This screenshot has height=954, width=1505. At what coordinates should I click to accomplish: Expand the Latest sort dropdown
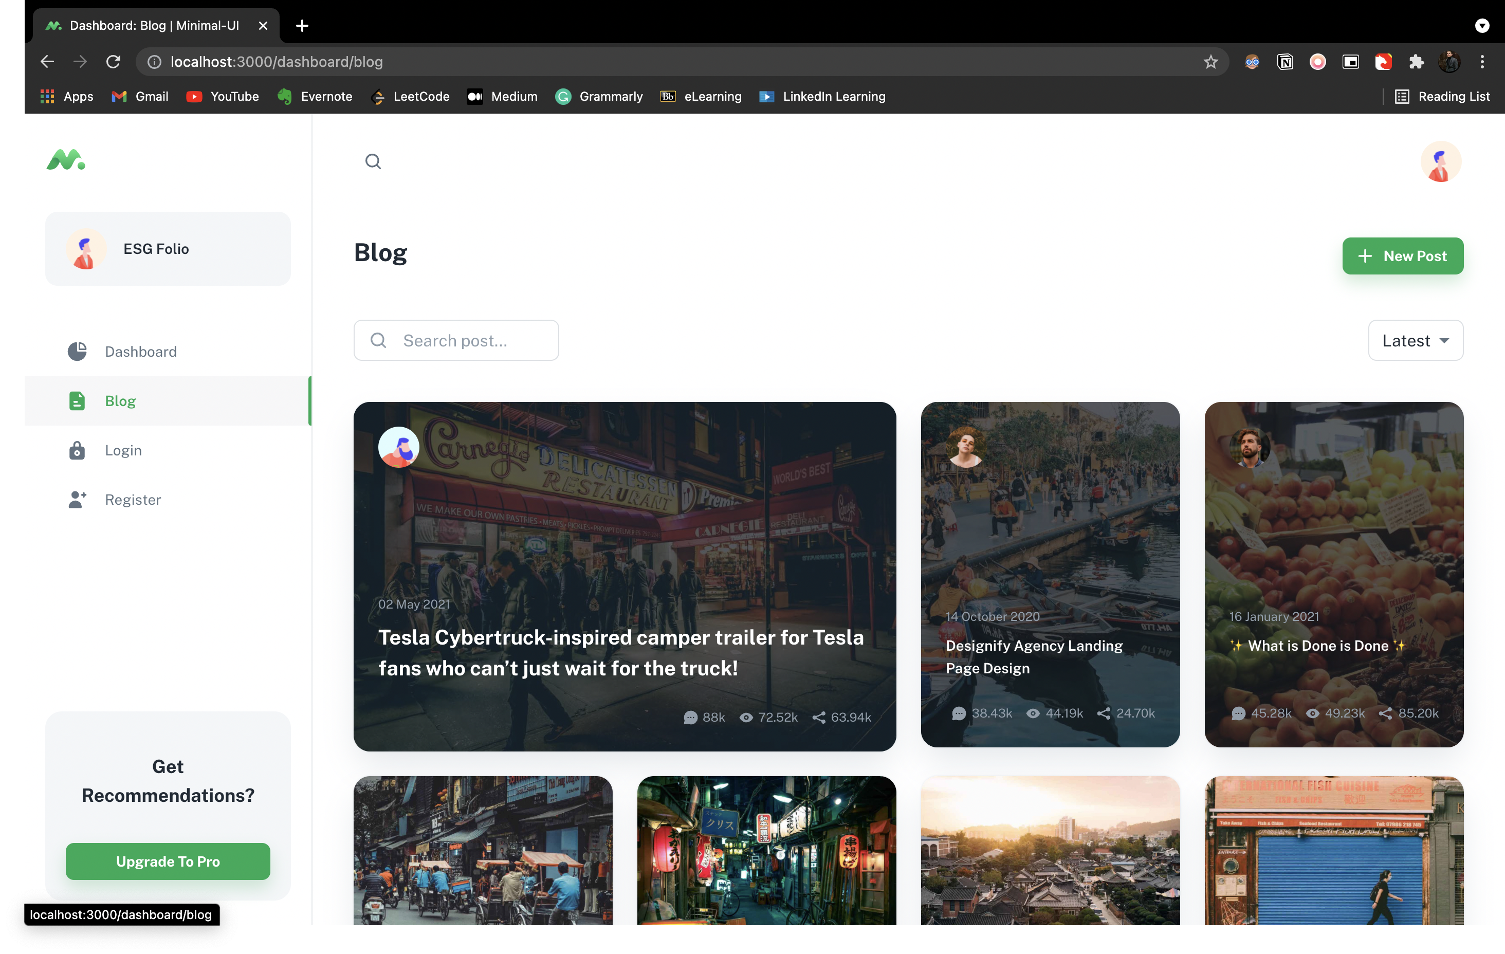[1415, 341]
